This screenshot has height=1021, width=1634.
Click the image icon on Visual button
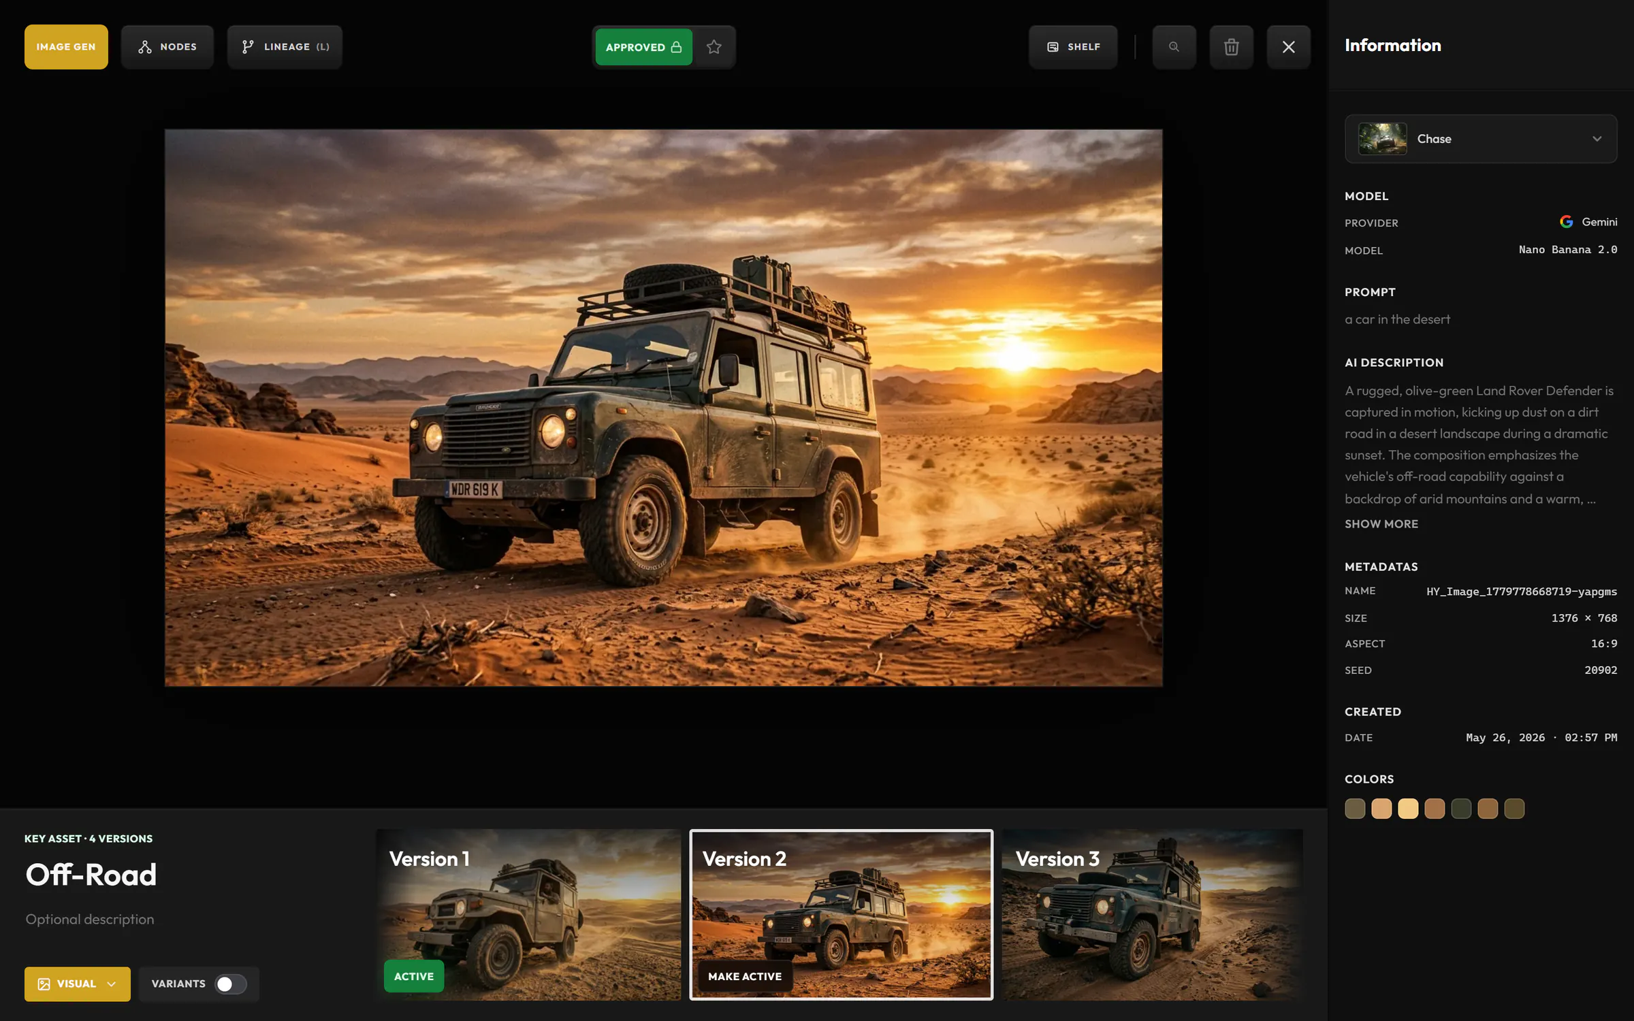pyautogui.click(x=44, y=984)
